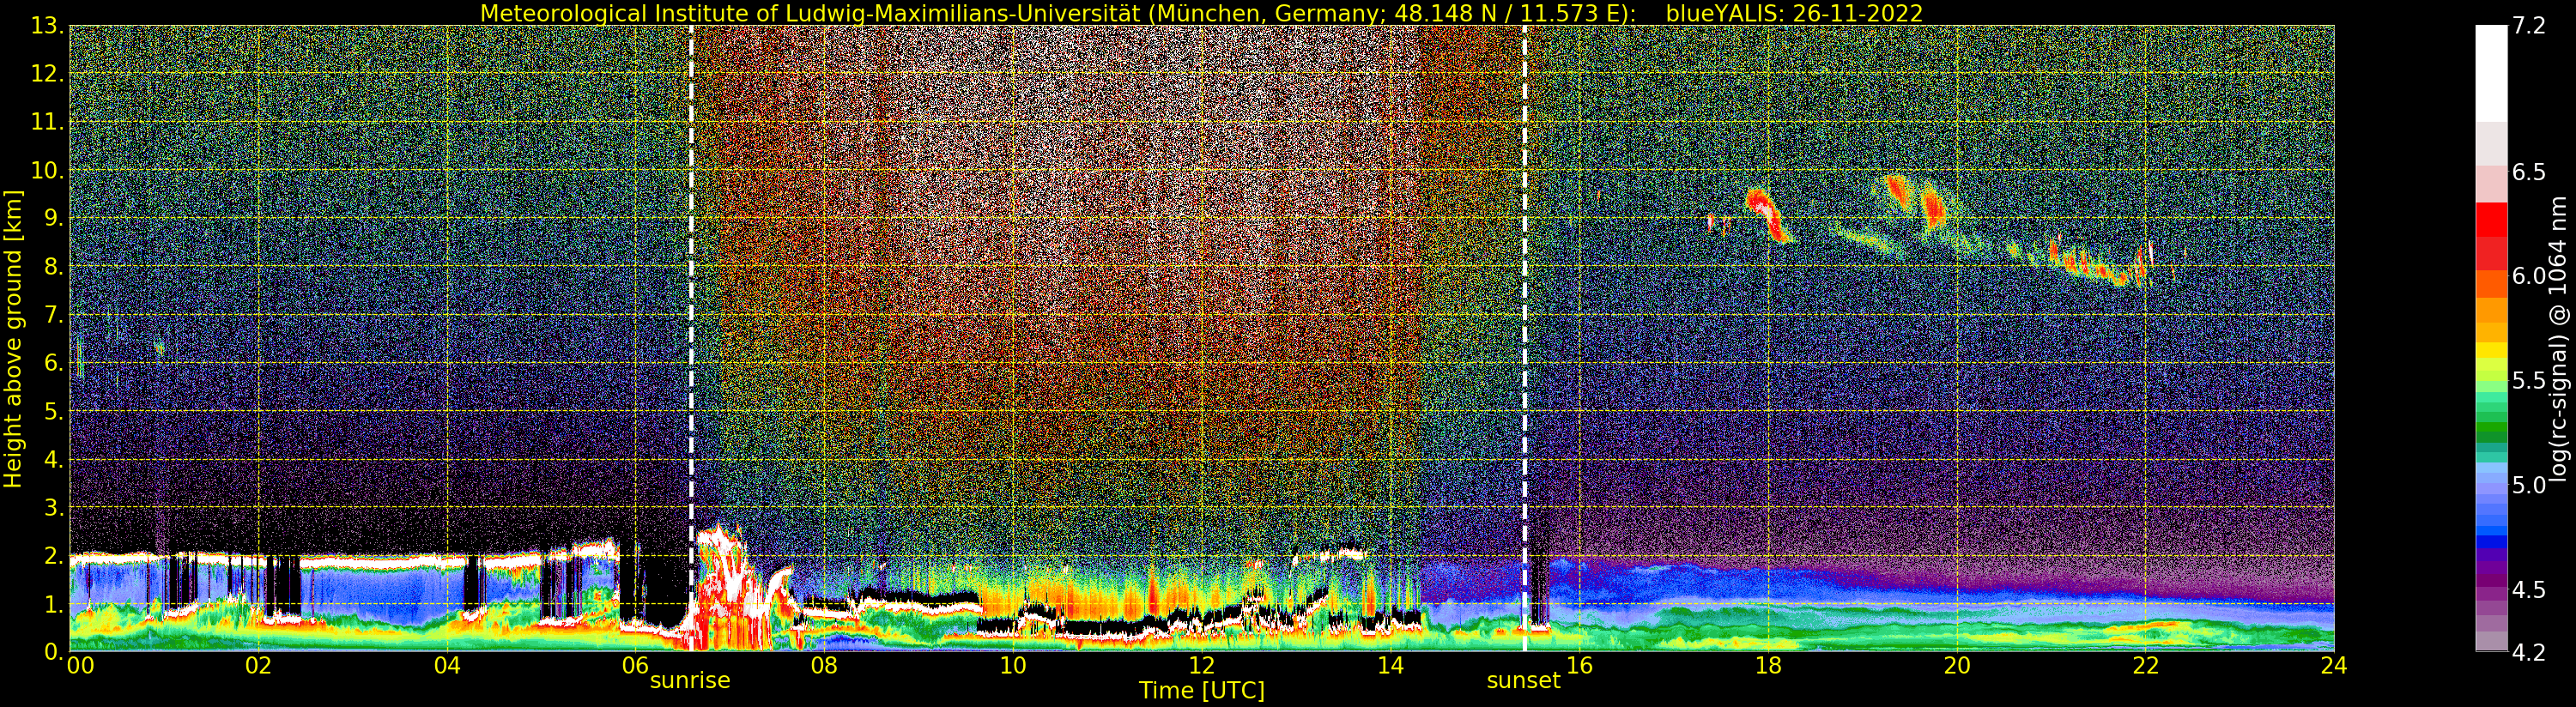Select the 'Height above ground [km]' axis label
Image resolution: width=2576 pixels, height=707 pixels.
point(13,339)
